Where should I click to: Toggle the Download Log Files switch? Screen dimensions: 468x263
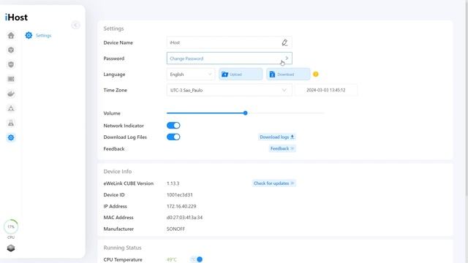173,137
